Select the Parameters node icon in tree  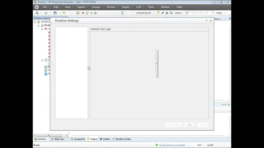coord(45,70)
